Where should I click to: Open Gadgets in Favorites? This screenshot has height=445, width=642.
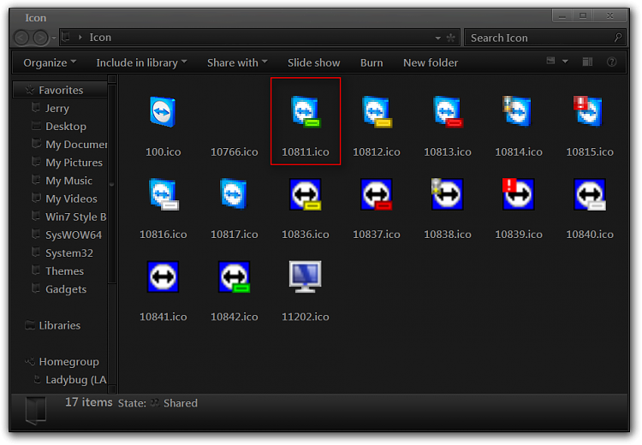tap(66, 289)
